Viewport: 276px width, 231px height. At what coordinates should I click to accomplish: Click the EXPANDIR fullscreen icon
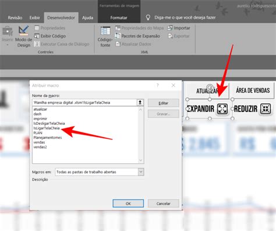click(x=222, y=108)
